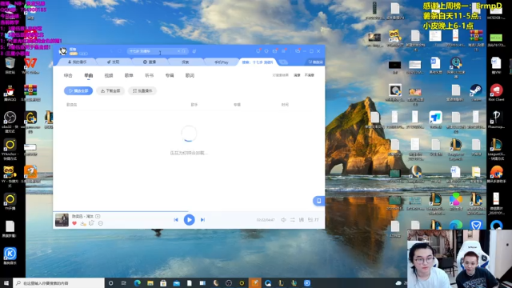Select the WPS Office desktop icon
This screenshot has height=288, width=512.
coord(30,66)
